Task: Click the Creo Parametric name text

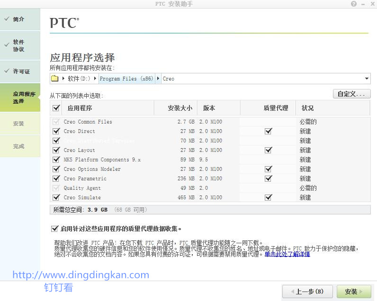Action: (85, 178)
